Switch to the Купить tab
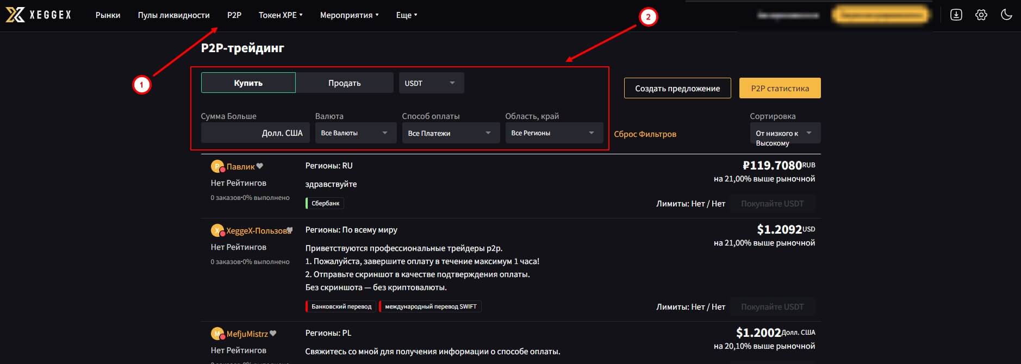This screenshot has height=364, width=1021. 248,83
